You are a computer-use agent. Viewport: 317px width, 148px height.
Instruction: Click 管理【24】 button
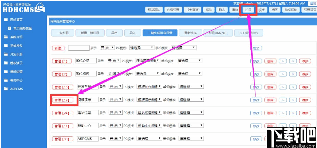tap(63, 113)
